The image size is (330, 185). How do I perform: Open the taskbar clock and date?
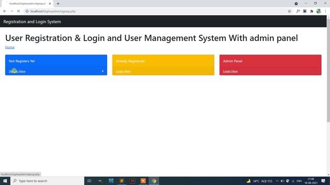(x=311, y=181)
